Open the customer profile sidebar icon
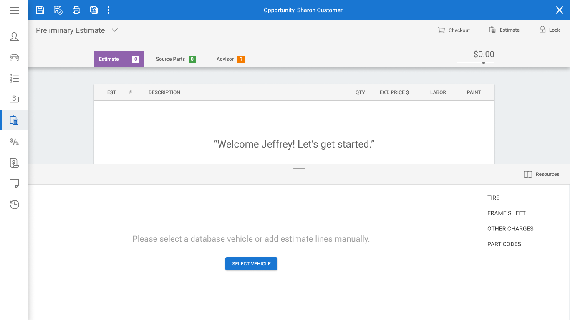The height and width of the screenshot is (320, 570). (14, 37)
